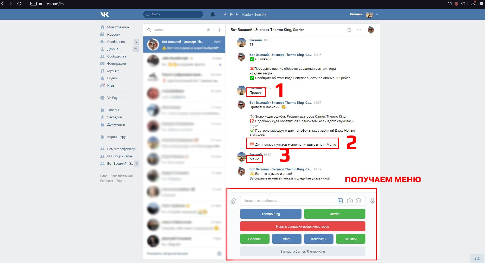This screenshot has height=263, width=485.
Task: Click the Реклама footer link
Action: coord(107,181)
